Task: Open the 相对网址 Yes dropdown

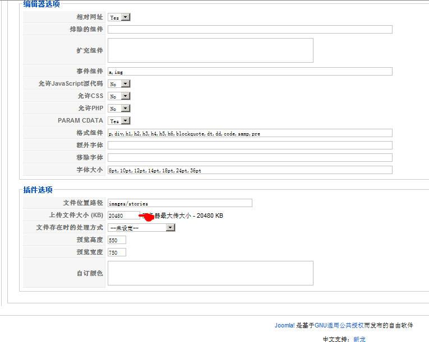Action: [119, 17]
